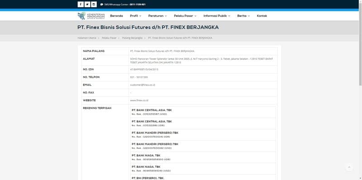Expand the Peraturan dropdown menu
The height and width of the screenshot is (180, 362).
point(157,16)
